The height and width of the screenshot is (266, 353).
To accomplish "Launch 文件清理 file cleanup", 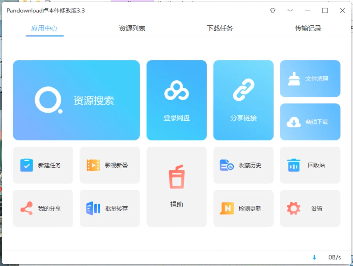I will pyautogui.click(x=310, y=78).
